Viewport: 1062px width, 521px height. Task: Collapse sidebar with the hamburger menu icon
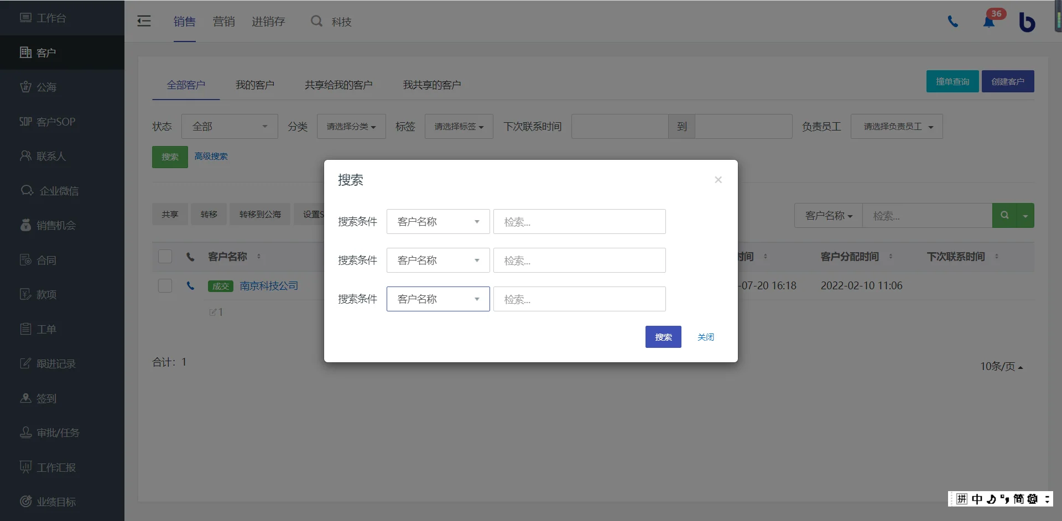click(x=144, y=21)
